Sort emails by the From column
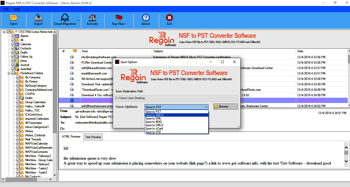The image size is (350, 187). (116, 51)
